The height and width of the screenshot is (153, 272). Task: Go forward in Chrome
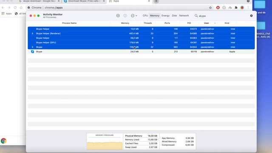pos(9,8)
